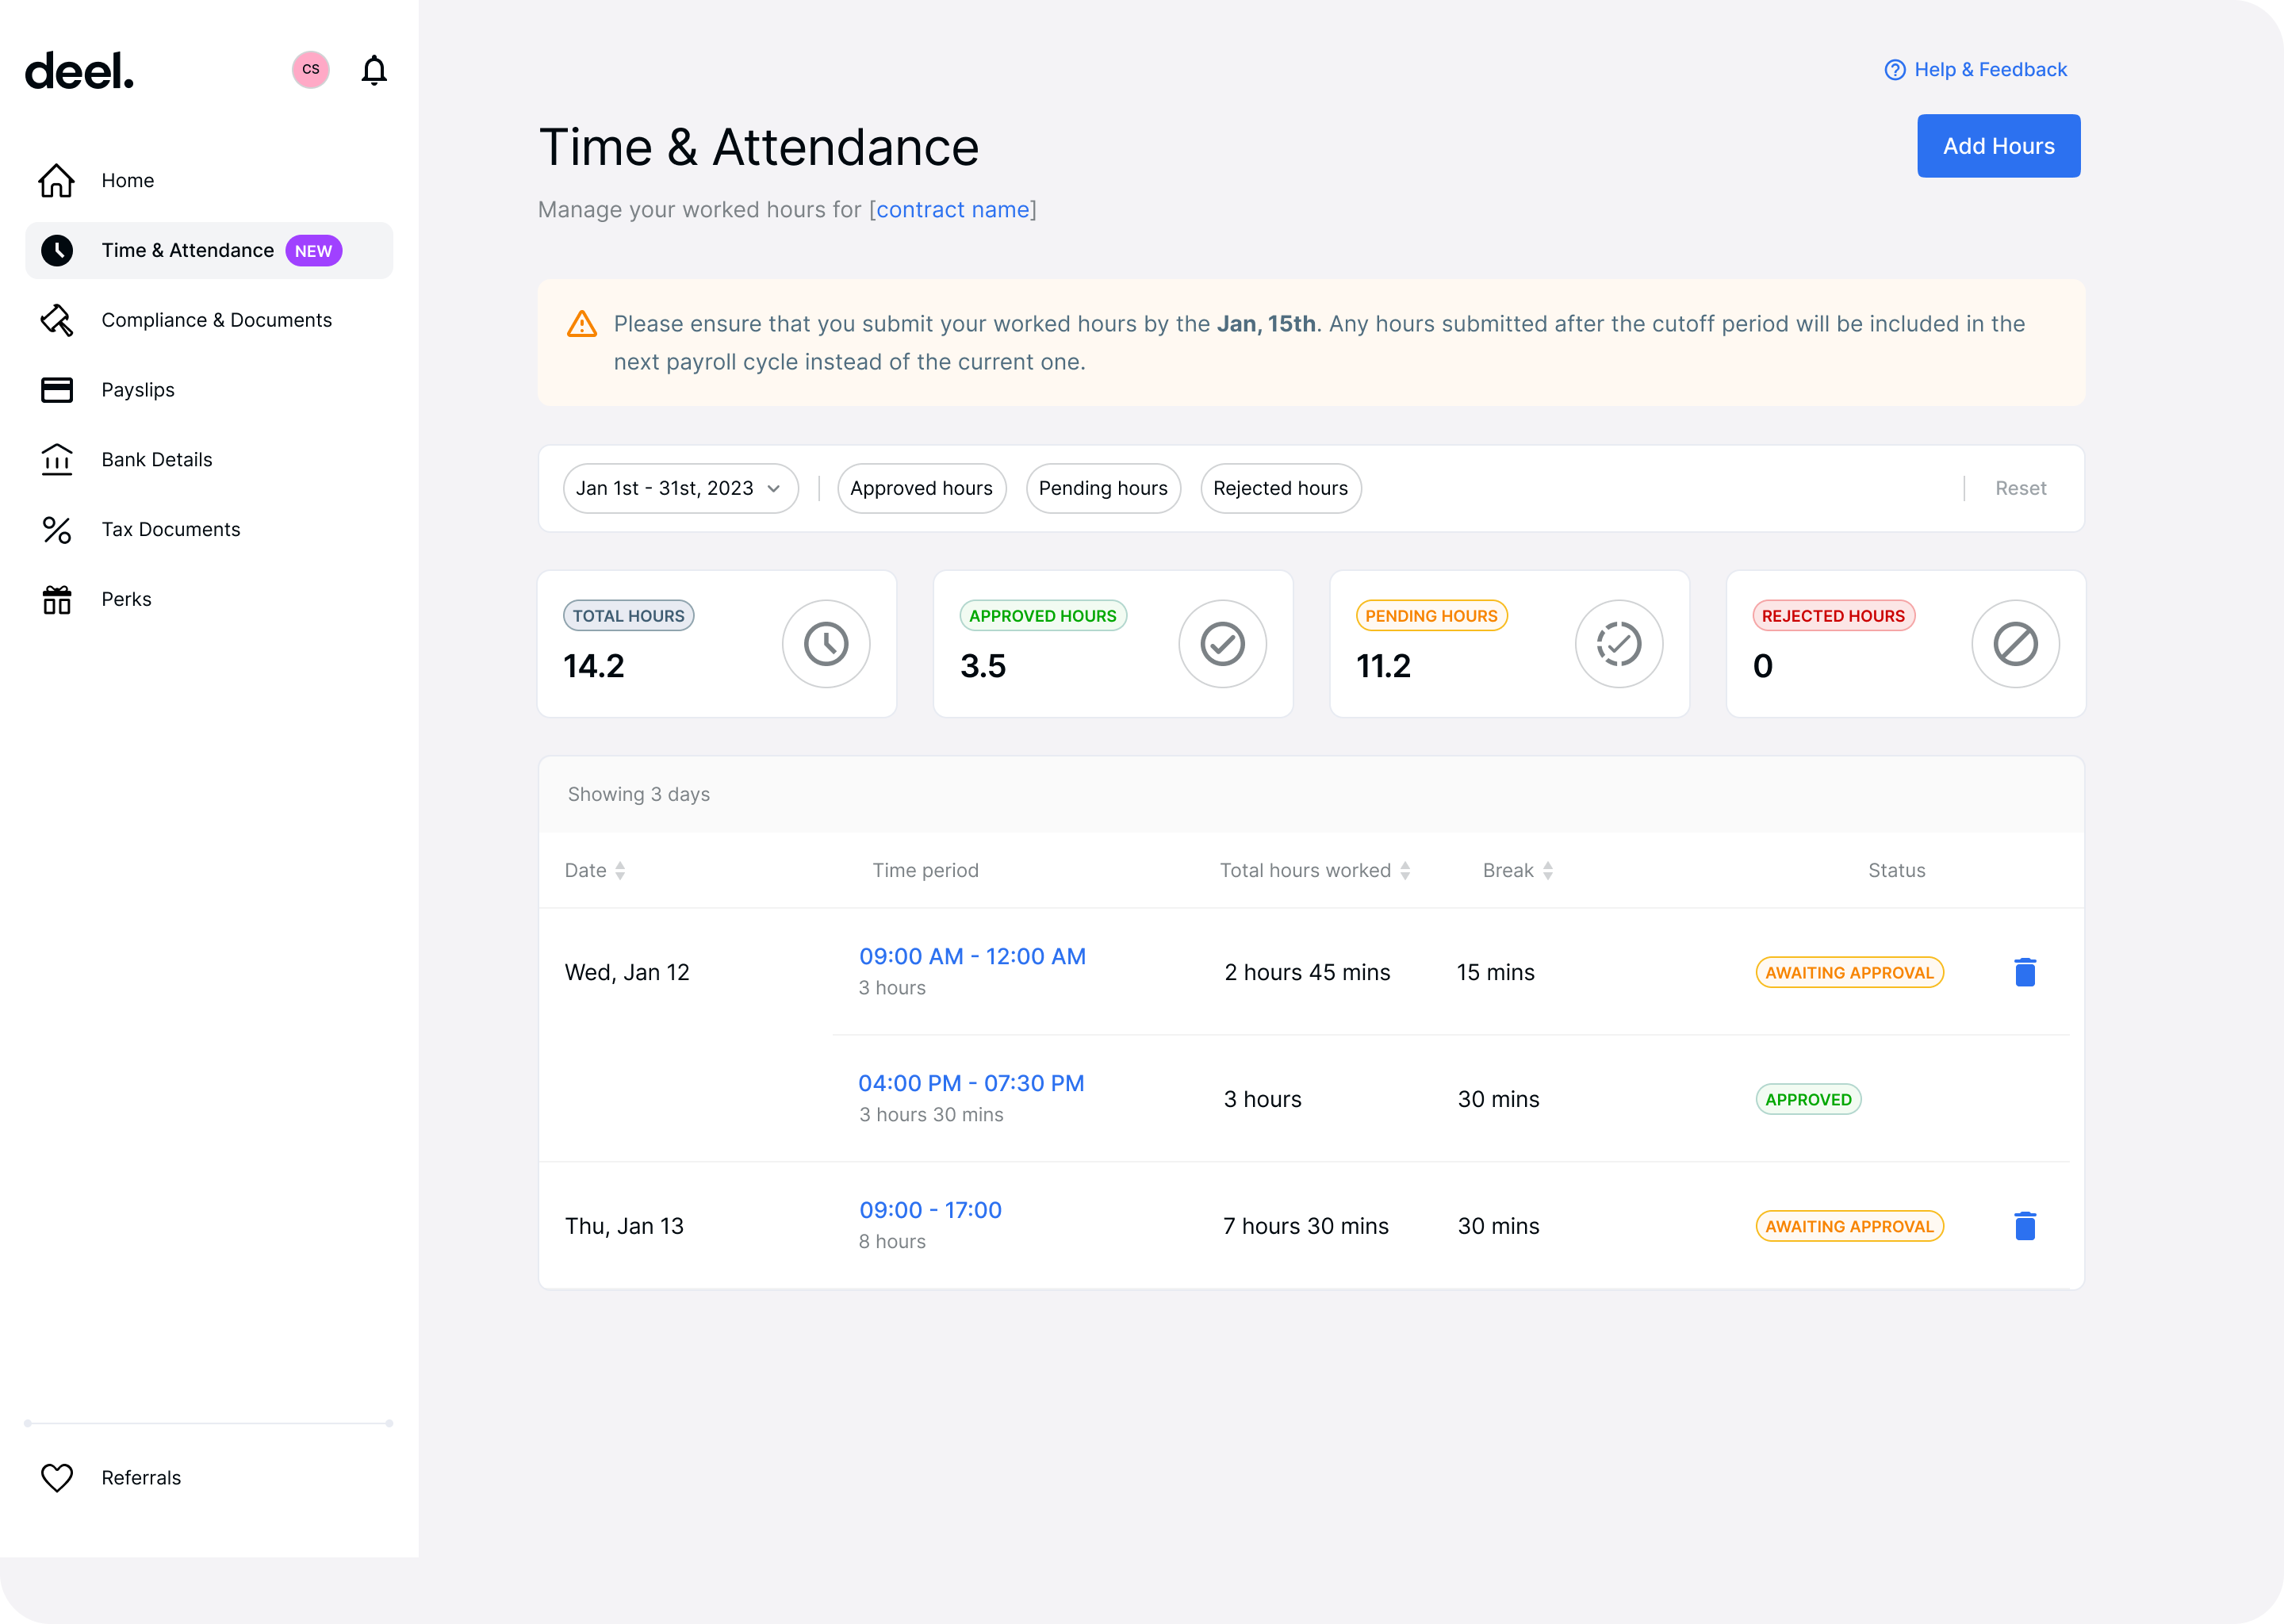The image size is (2284, 1624).
Task: Expand the Jan 1st - 31st, 2023 date dropdown
Action: coord(676,488)
